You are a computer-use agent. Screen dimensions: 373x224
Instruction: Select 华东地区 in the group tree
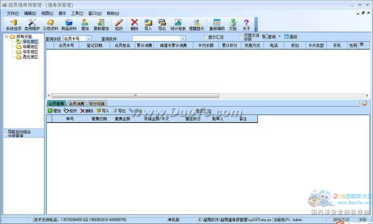30,52
